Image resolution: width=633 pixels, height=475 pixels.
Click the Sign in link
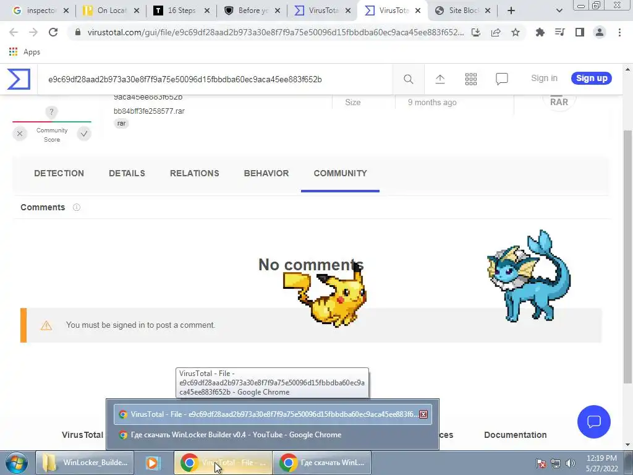point(544,79)
